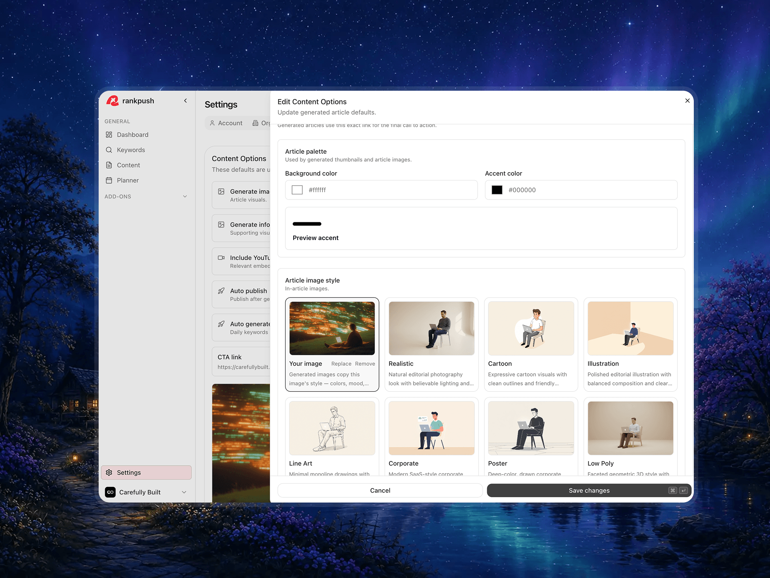Switch to the Account tab
The image size is (770, 578).
click(226, 123)
